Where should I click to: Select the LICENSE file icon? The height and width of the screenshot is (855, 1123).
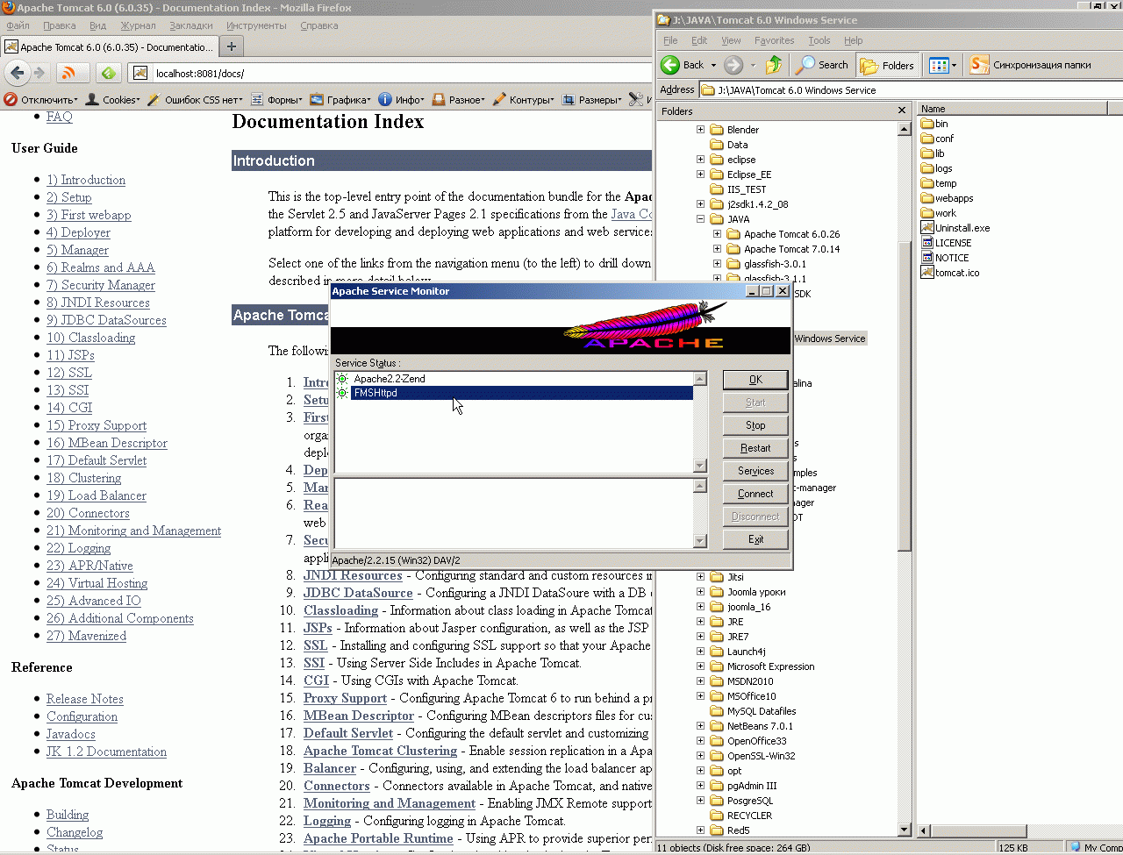pos(927,243)
